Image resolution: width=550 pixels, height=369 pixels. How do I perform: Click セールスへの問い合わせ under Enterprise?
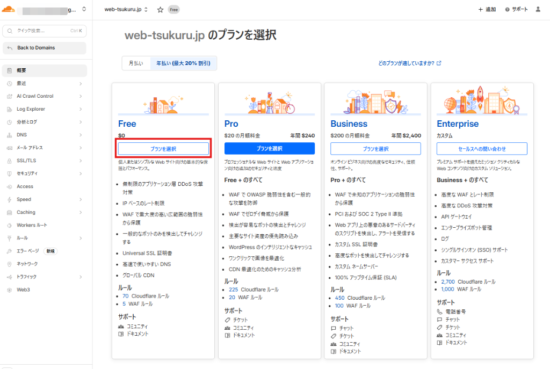[481, 148]
